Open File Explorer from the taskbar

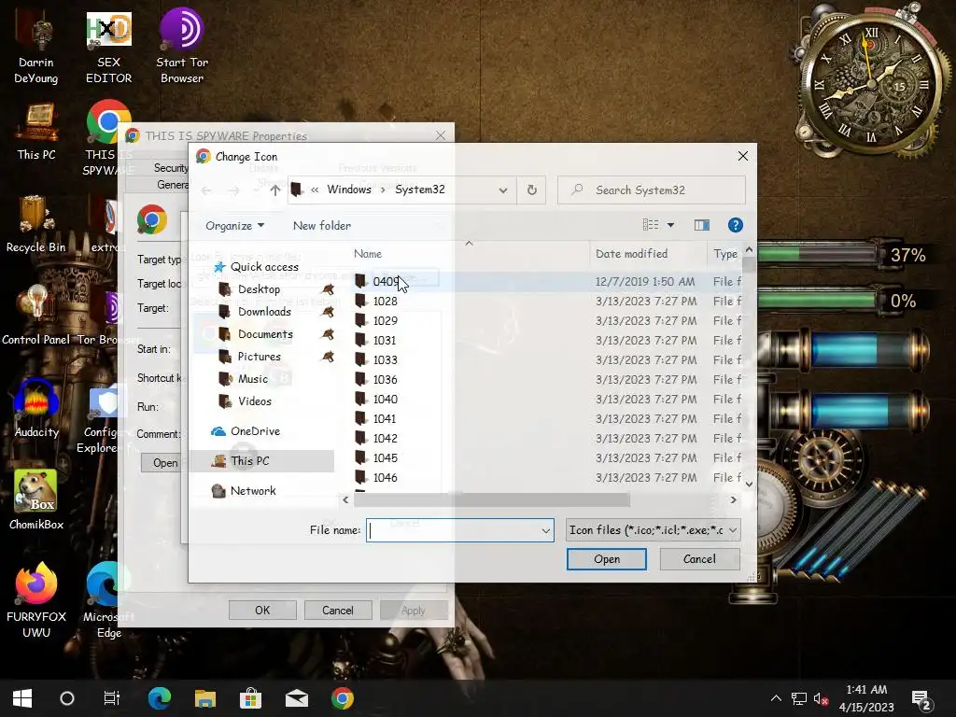point(204,698)
